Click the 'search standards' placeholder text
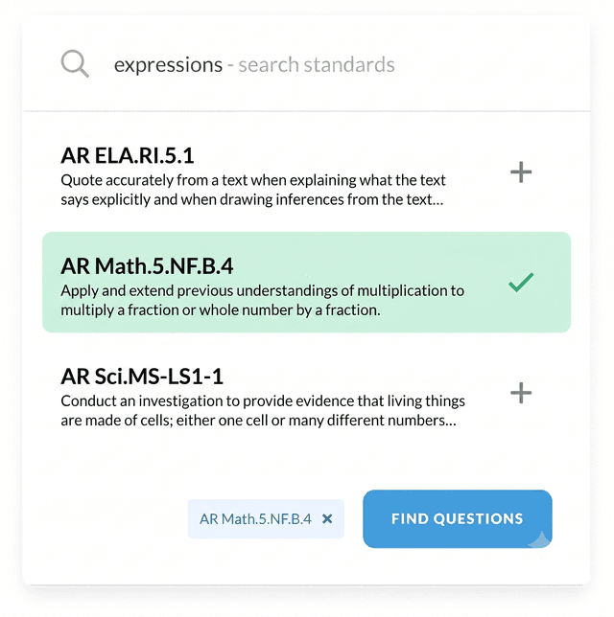The height and width of the screenshot is (617, 614). point(317,64)
